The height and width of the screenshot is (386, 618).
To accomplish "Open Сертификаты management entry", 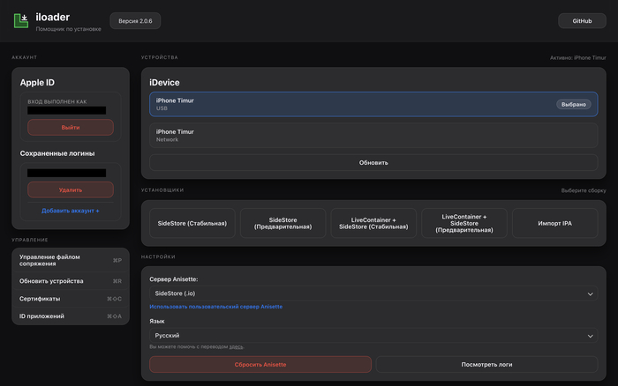I will click(71, 299).
